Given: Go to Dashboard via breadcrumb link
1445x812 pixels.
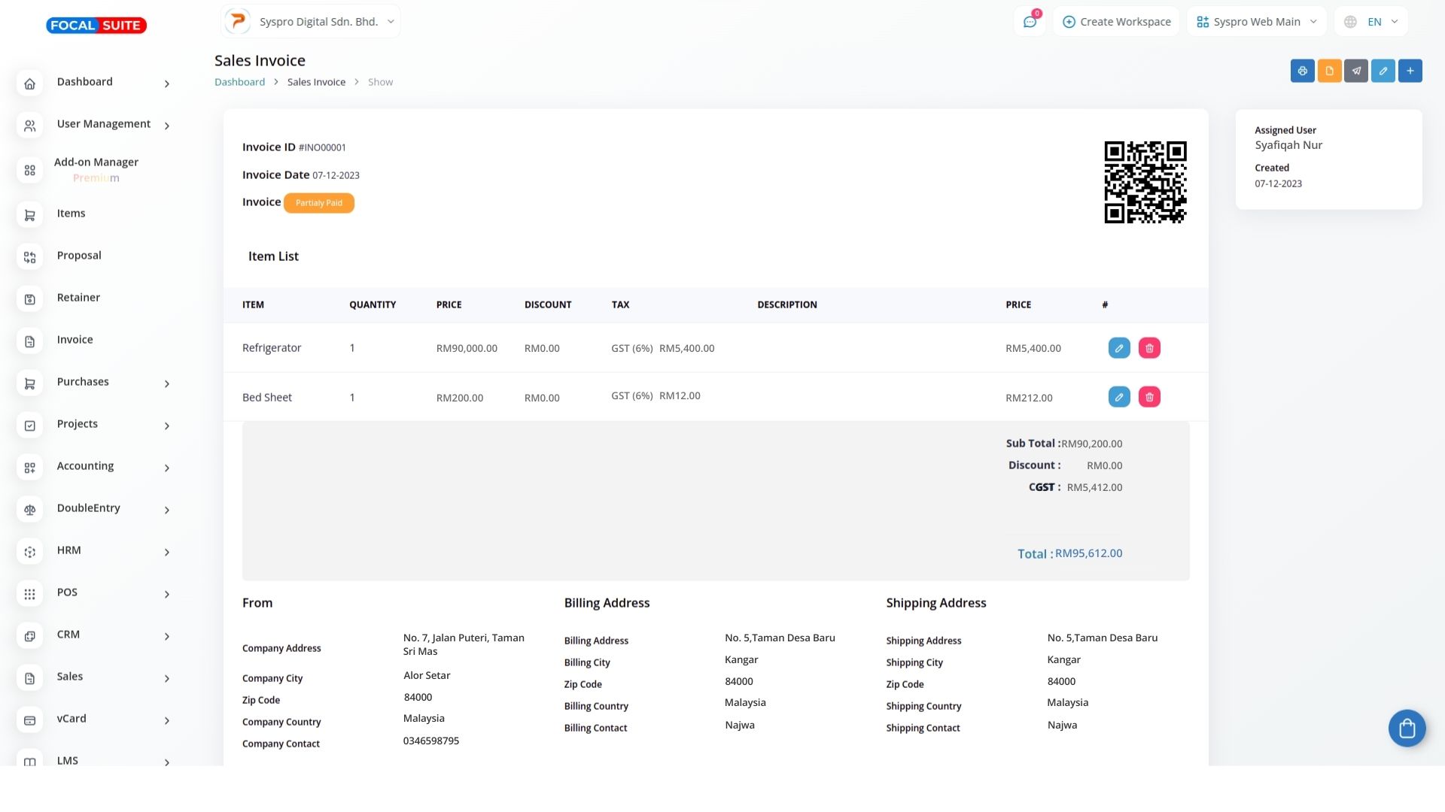Looking at the screenshot, I should click(239, 82).
